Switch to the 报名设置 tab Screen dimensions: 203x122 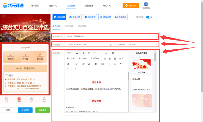pyautogui.click(x=69, y=26)
